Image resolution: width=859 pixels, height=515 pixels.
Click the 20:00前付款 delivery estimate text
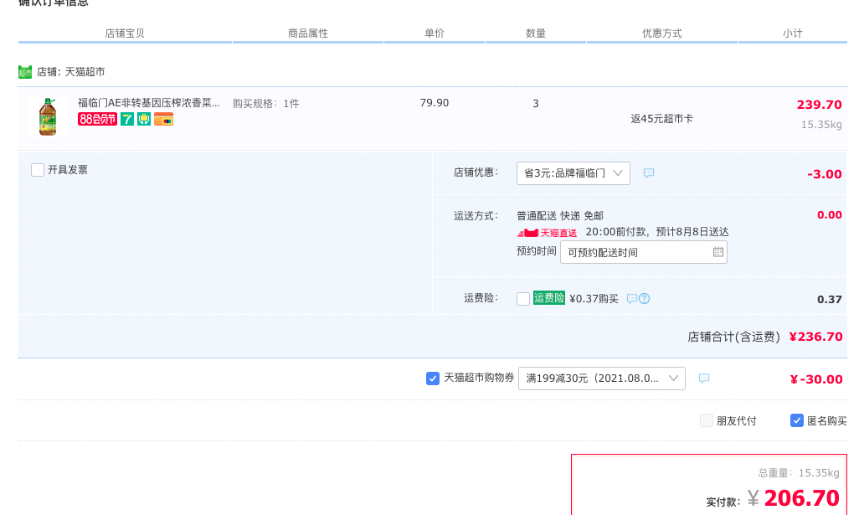click(657, 232)
